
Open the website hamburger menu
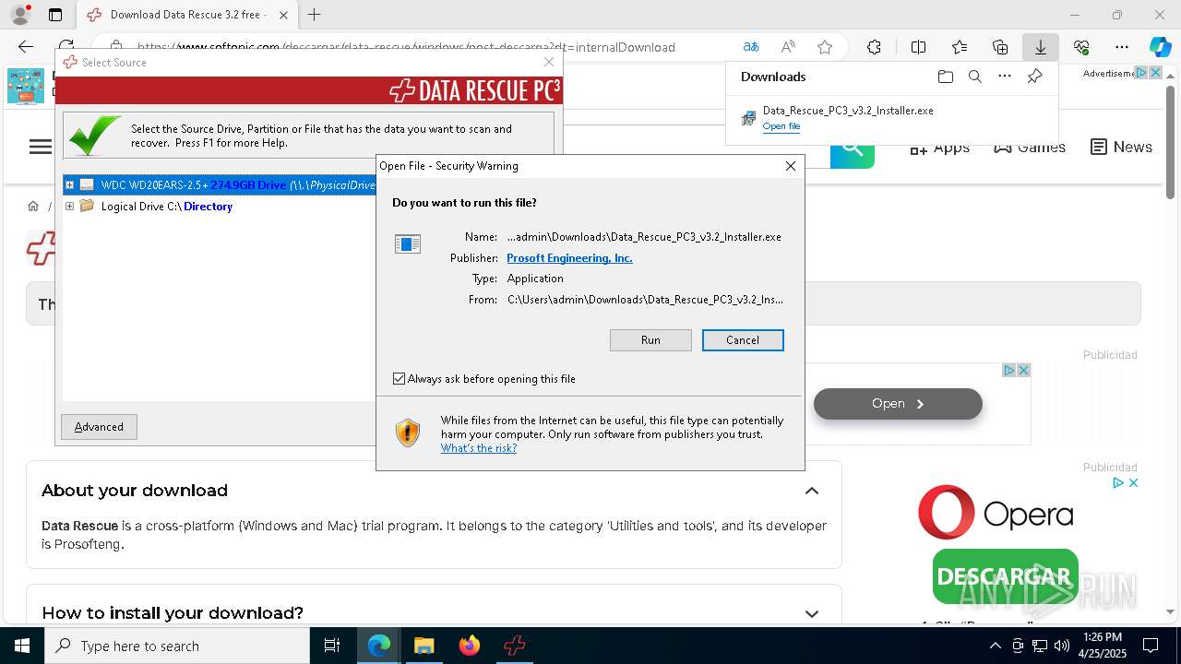coord(41,147)
